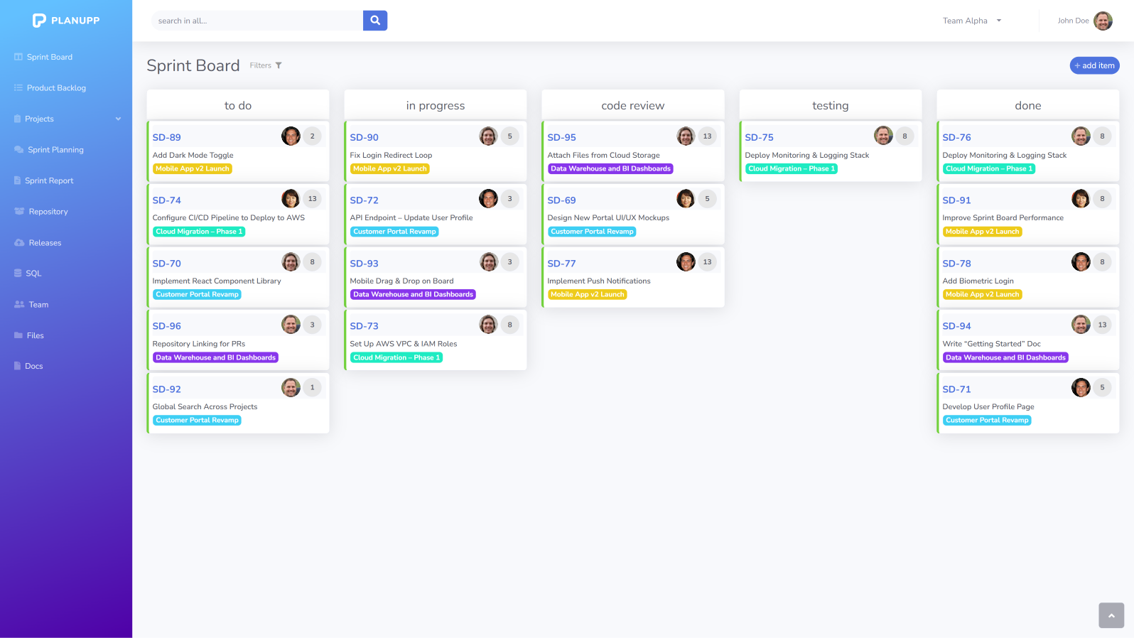
Task: Click the Docs file icon
Action: [17, 366]
